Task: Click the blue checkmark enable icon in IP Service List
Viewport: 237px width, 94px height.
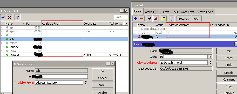Action: click(3, 18)
